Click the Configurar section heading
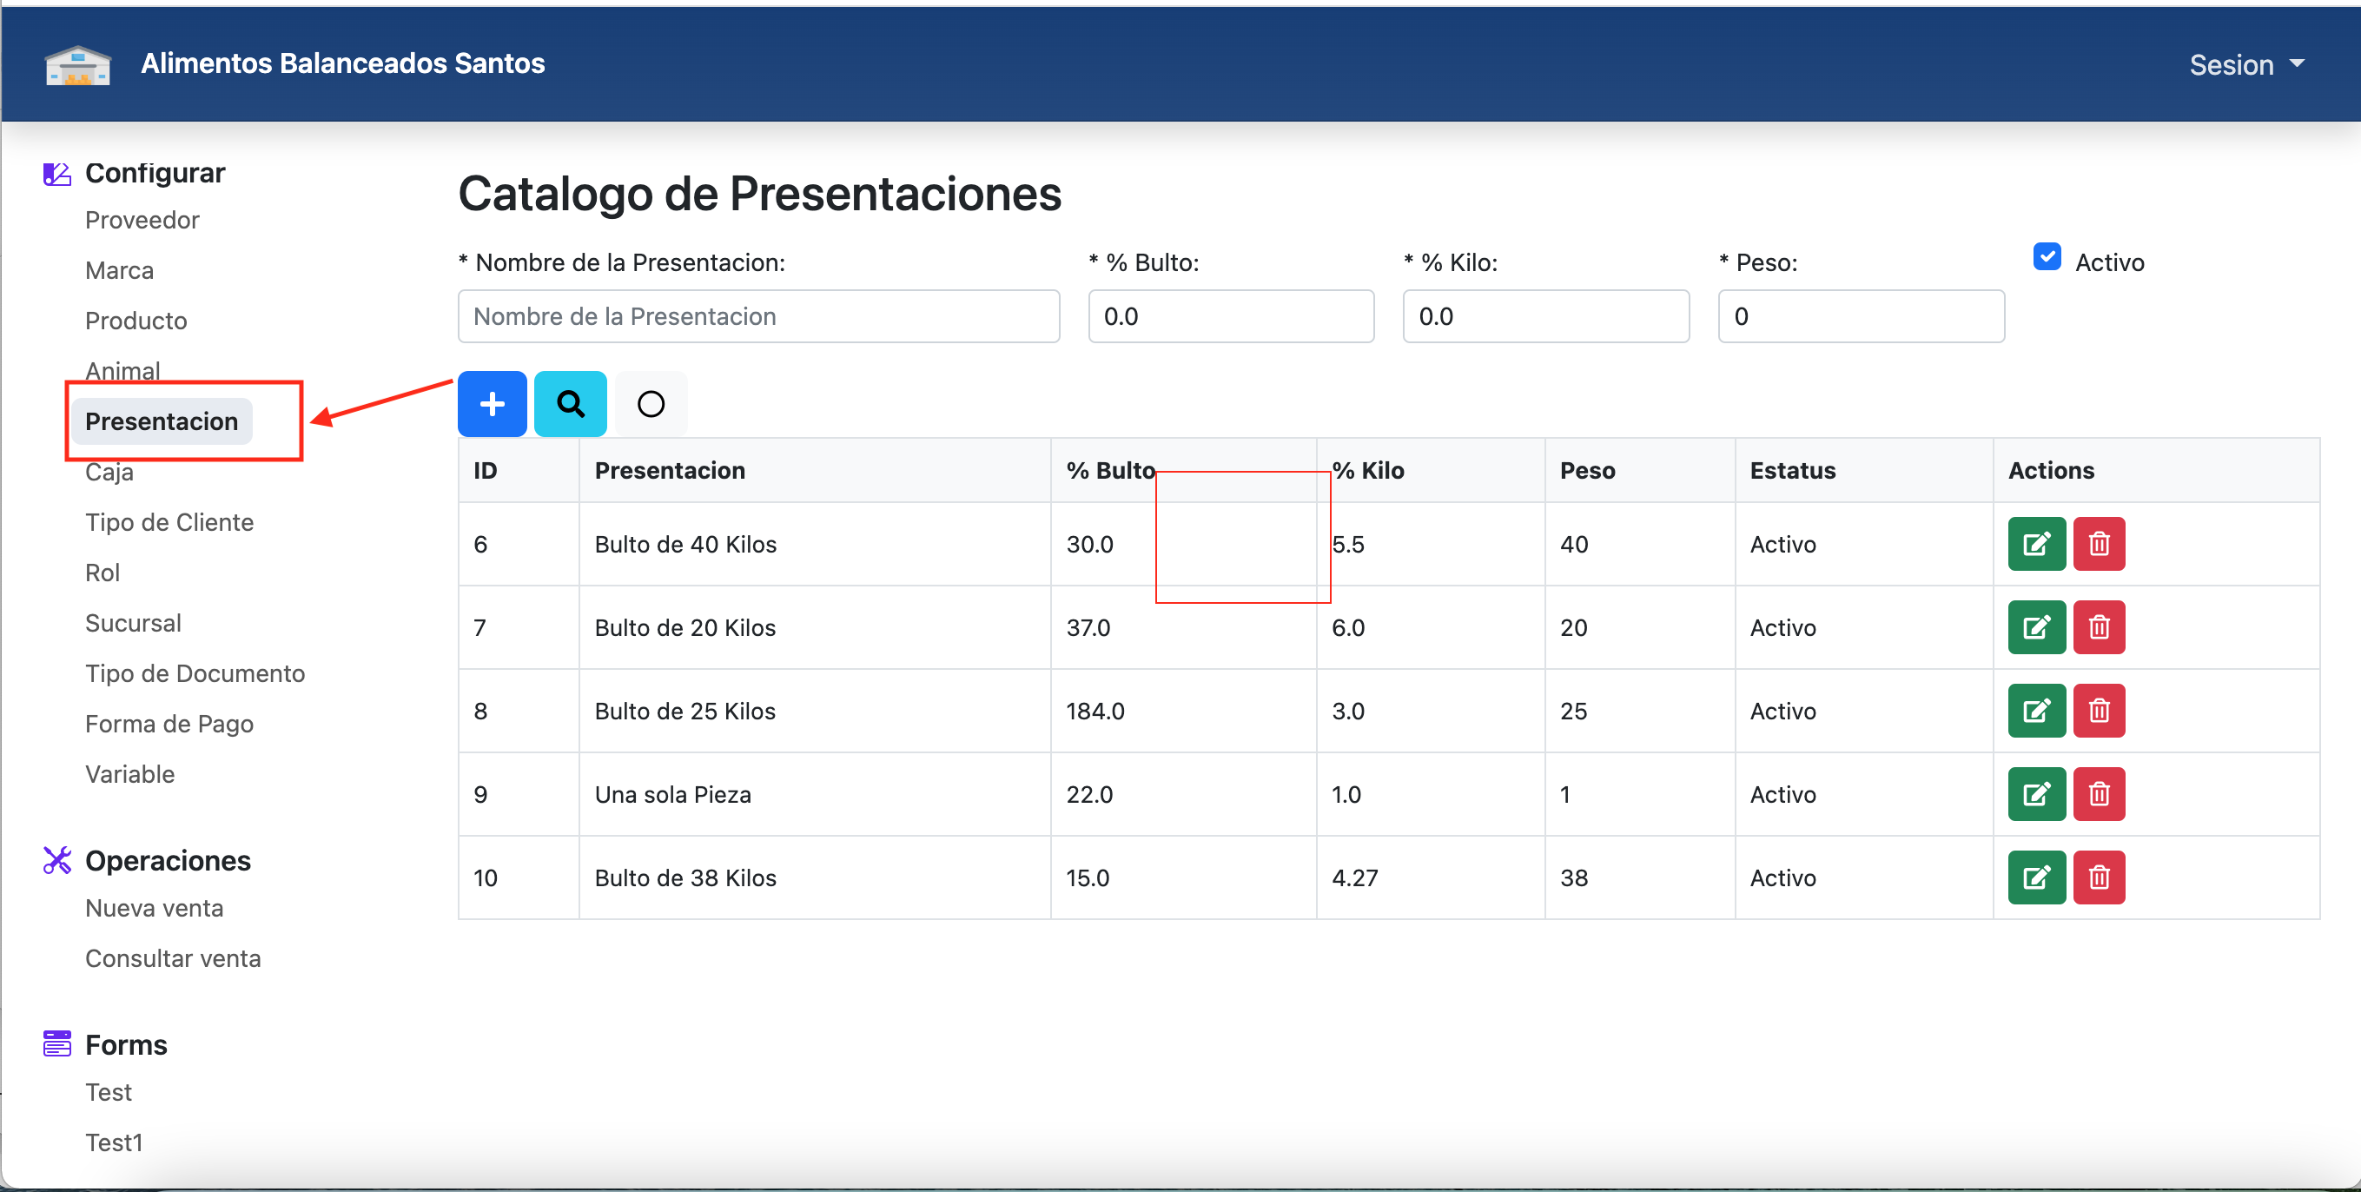 tap(155, 173)
